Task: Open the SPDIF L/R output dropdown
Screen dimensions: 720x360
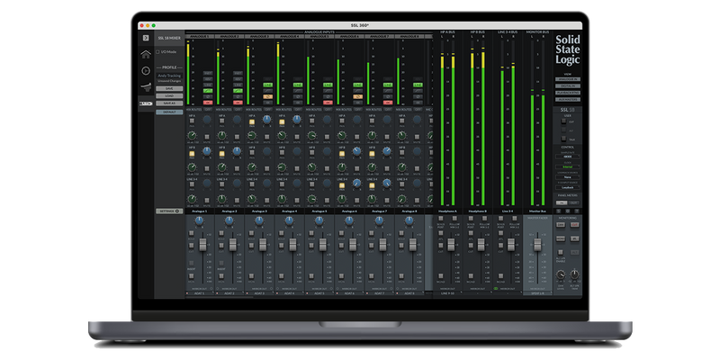Action: [537, 293]
